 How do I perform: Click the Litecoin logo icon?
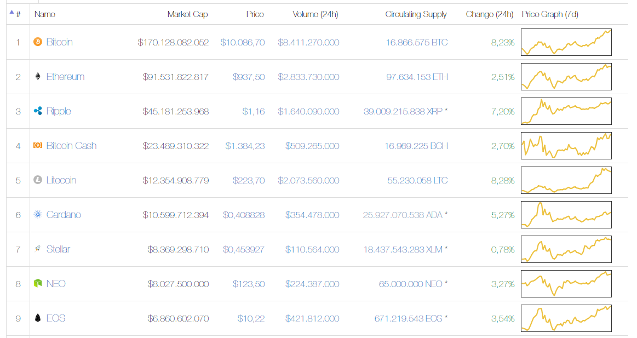[38, 180]
